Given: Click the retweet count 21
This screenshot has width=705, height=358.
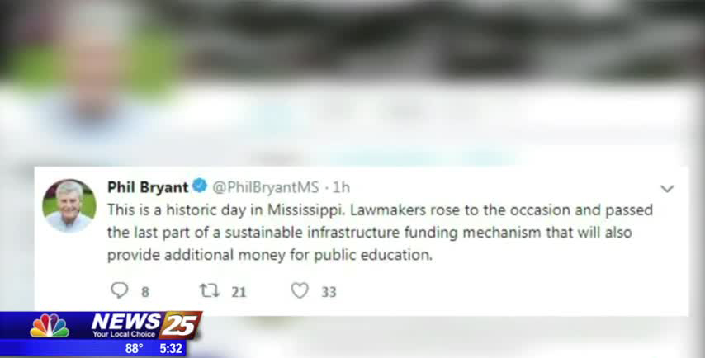Looking at the screenshot, I should (239, 292).
